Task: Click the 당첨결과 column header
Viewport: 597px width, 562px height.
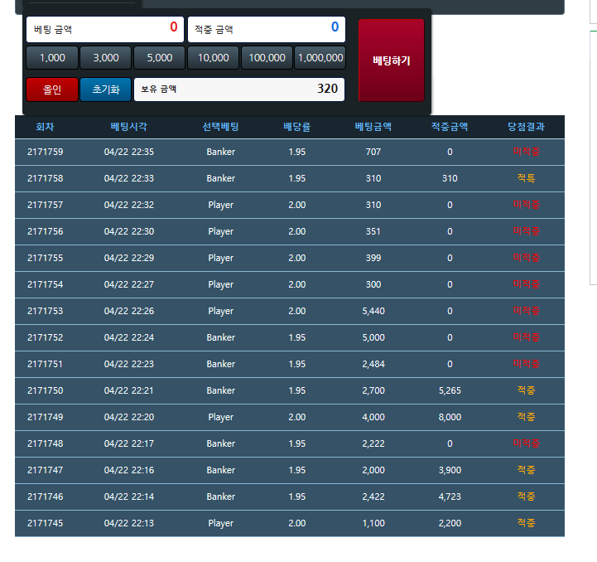Action: pos(526,127)
